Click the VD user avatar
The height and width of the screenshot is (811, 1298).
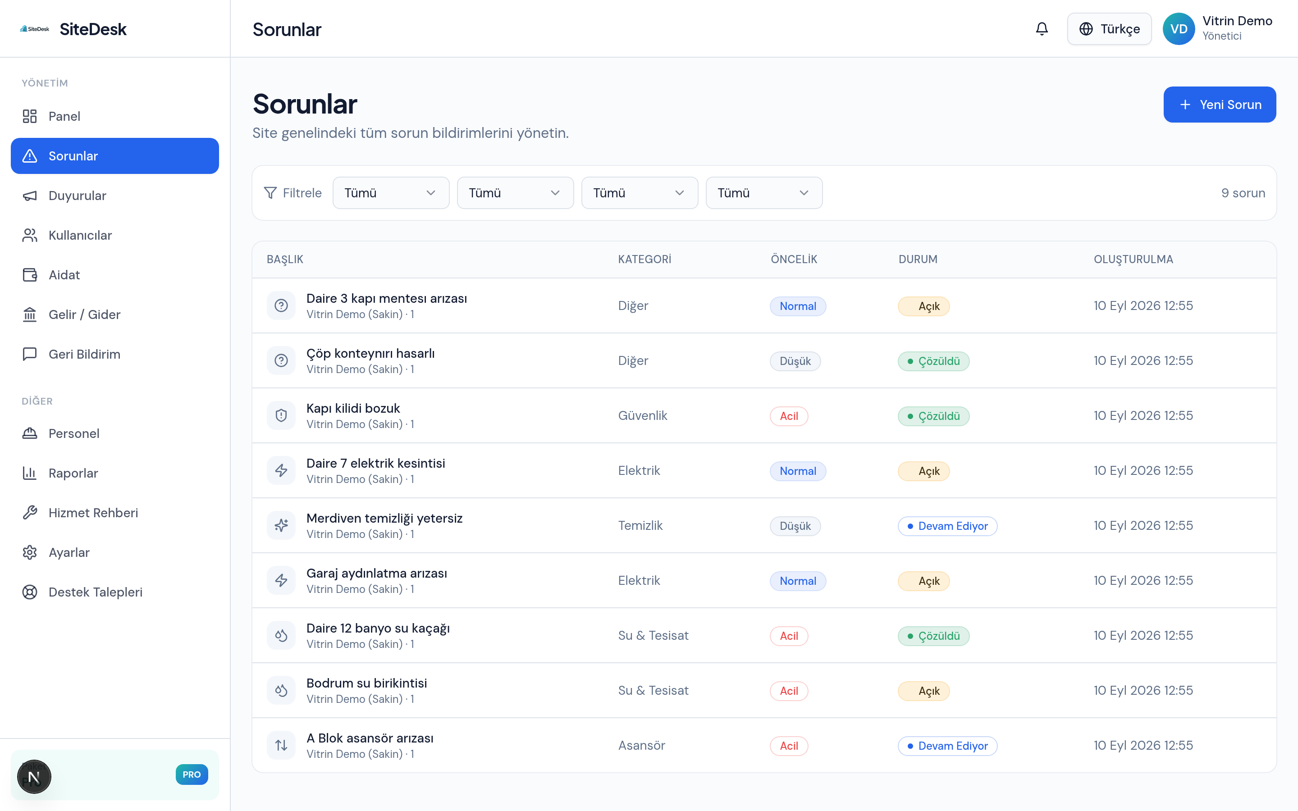click(x=1179, y=29)
